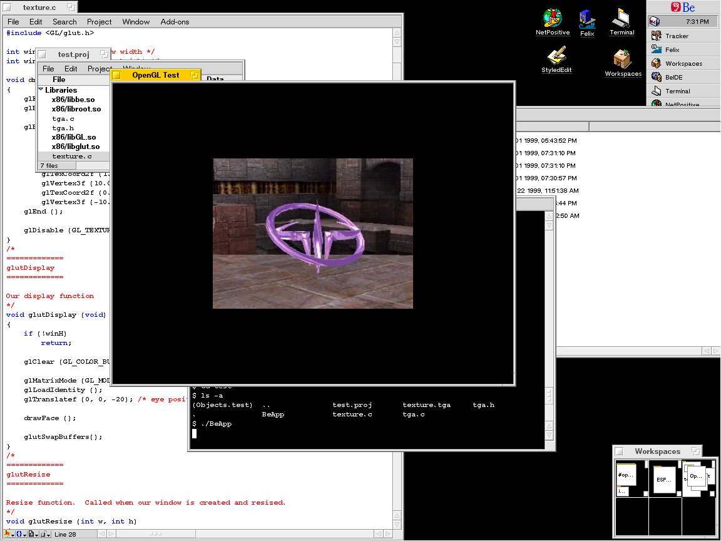Open the StyledEdit desktop icon
Screen dimensions: 721x541
click(556, 57)
